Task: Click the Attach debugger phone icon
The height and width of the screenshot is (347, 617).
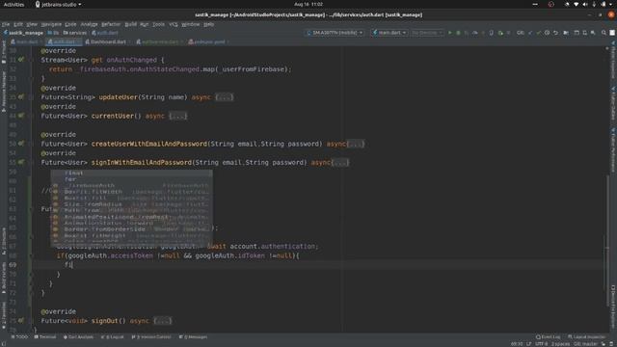Action: [x=491, y=33]
